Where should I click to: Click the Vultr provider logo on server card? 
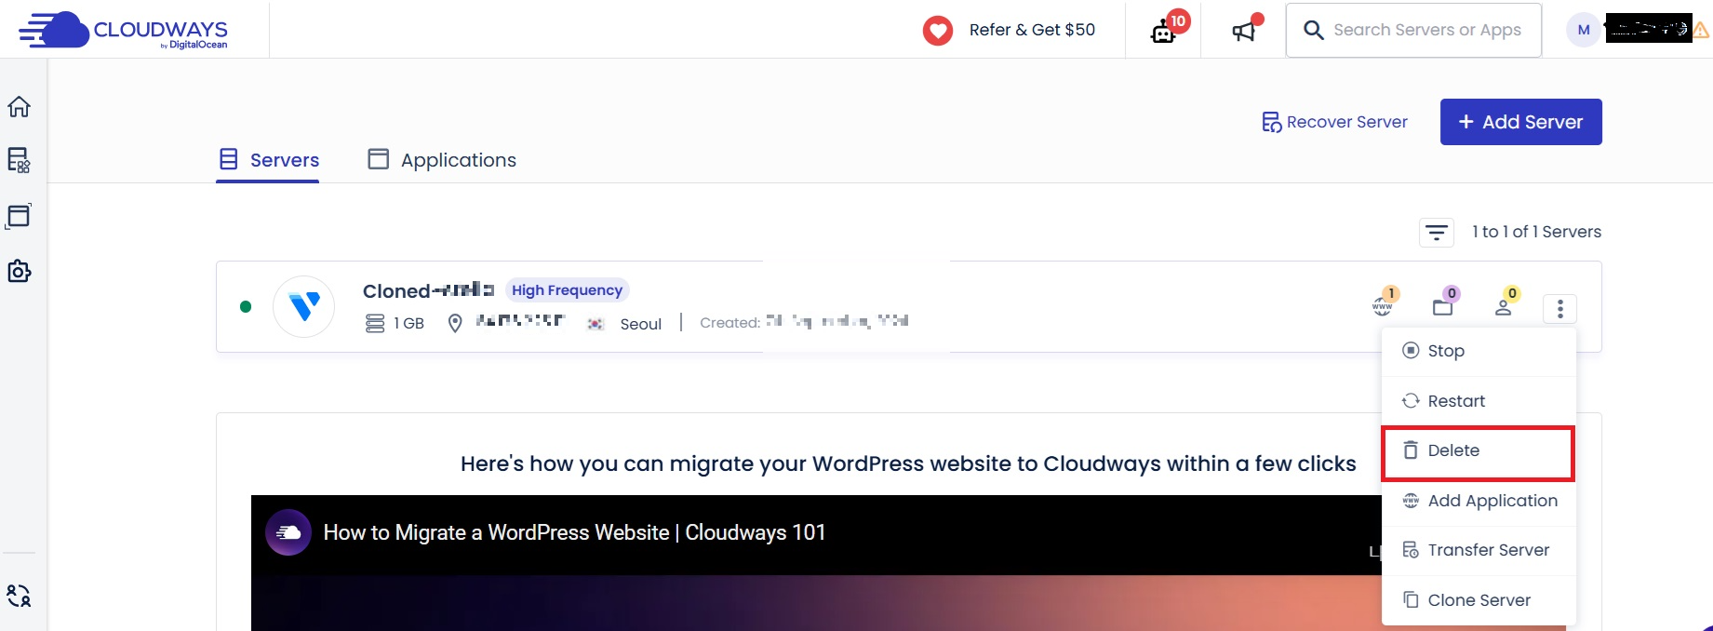(304, 306)
